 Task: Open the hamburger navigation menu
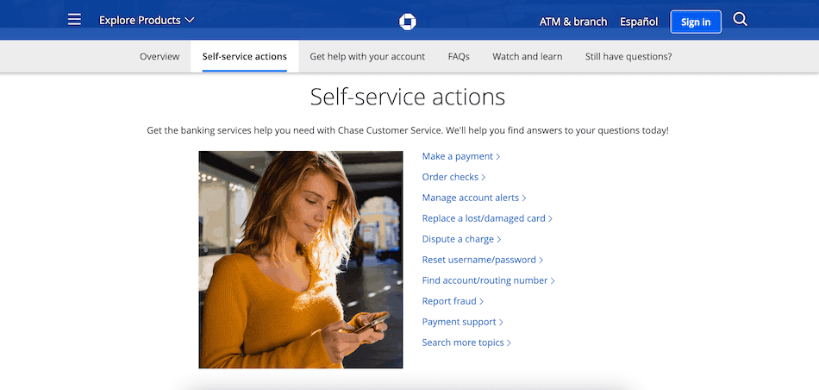tap(74, 20)
